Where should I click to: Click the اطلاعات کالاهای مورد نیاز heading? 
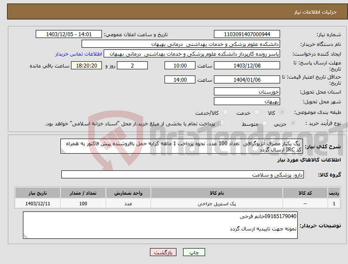point(309,160)
